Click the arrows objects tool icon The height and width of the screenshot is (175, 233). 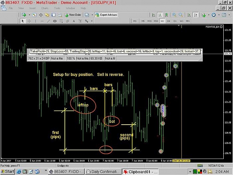pyautogui.click(x=86, y=21)
